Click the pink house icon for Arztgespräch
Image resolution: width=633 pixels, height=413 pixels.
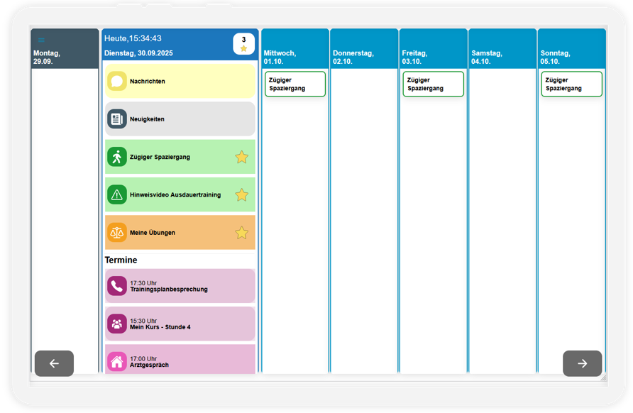(x=117, y=361)
